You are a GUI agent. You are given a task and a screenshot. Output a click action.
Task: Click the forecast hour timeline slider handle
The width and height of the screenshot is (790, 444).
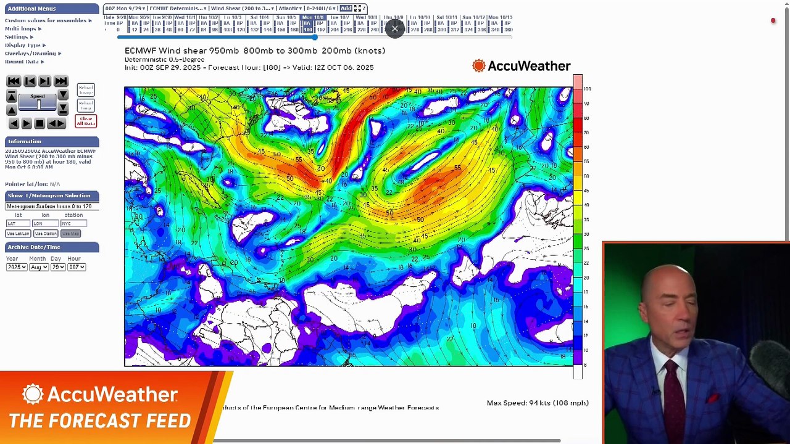pyautogui.click(x=315, y=38)
